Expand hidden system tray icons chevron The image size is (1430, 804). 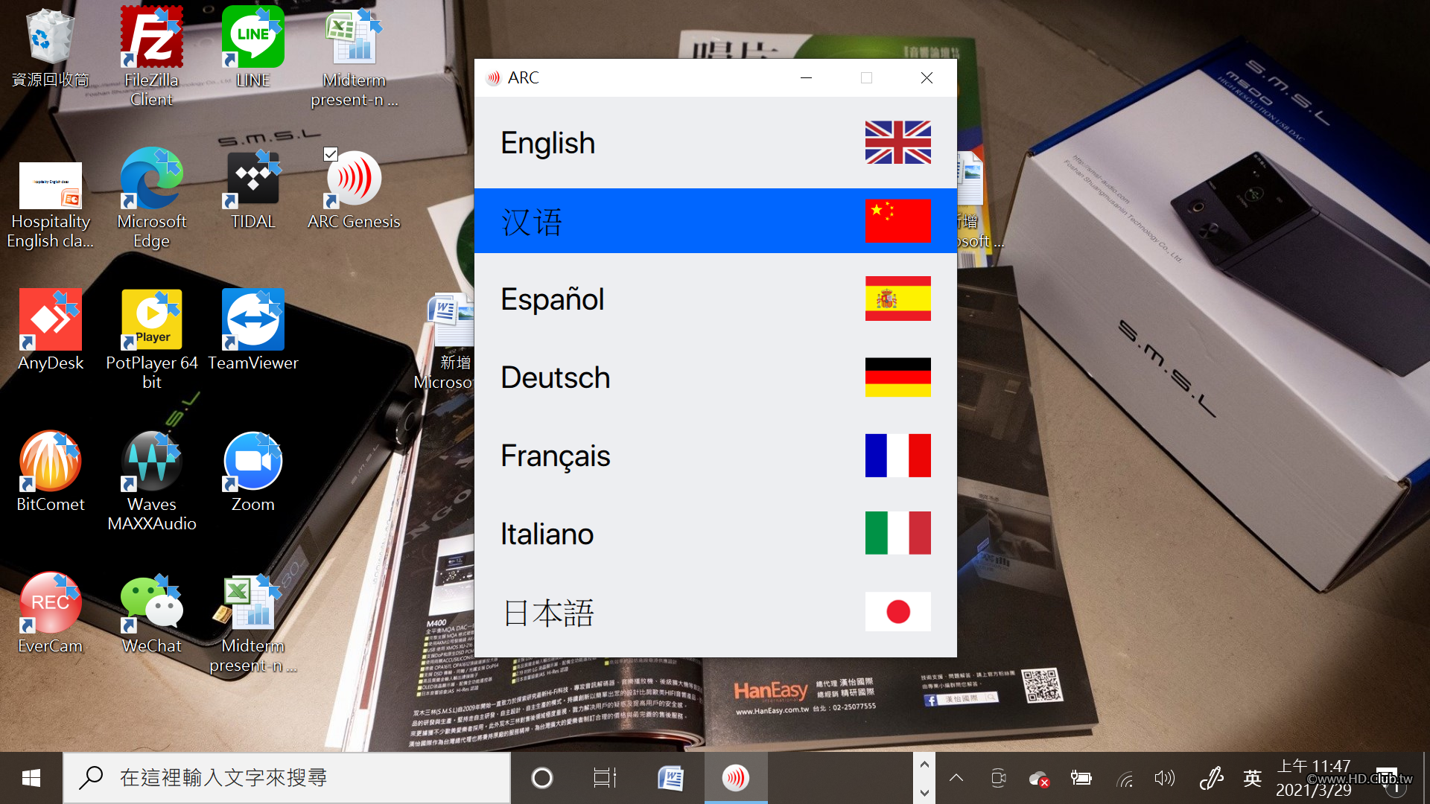click(x=956, y=778)
